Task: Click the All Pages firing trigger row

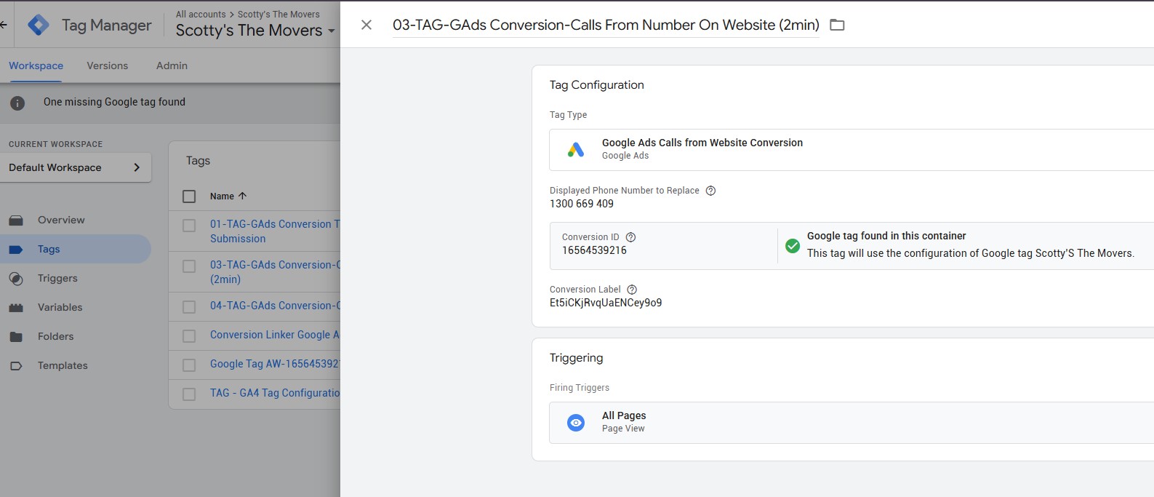Action: tap(852, 423)
